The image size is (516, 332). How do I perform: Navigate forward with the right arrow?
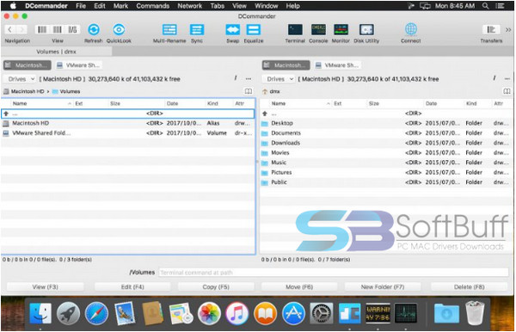(21, 29)
